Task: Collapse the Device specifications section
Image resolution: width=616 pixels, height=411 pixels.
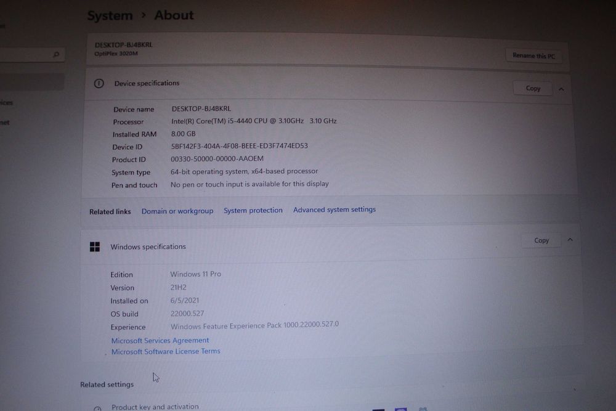Action: click(x=561, y=89)
